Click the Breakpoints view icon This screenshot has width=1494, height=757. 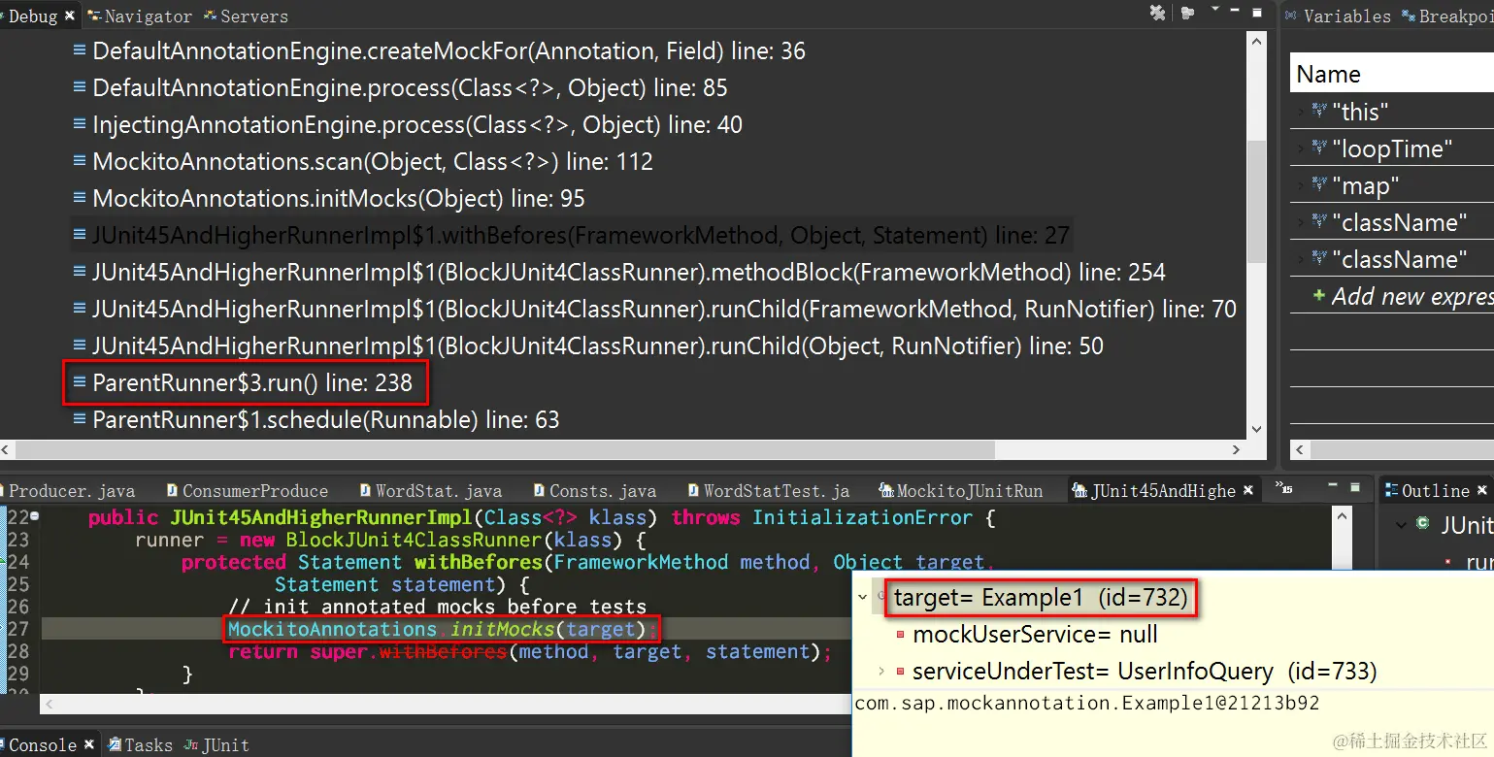1408,16
